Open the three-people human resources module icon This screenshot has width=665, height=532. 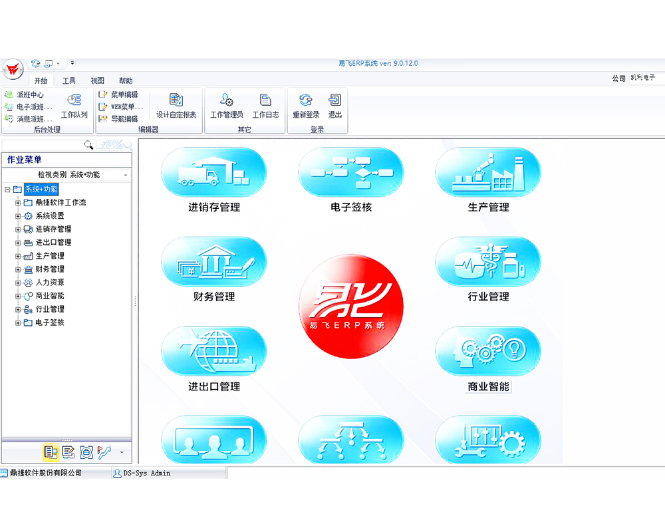click(x=213, y=440)
